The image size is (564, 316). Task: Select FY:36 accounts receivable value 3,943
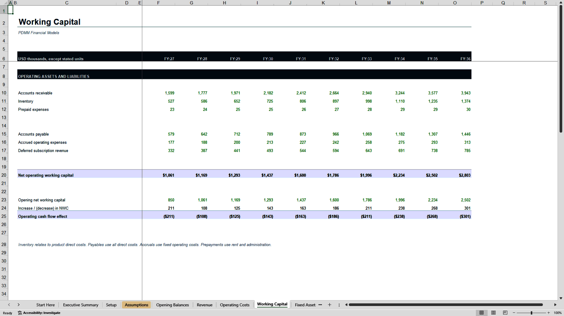coord(466,93)
